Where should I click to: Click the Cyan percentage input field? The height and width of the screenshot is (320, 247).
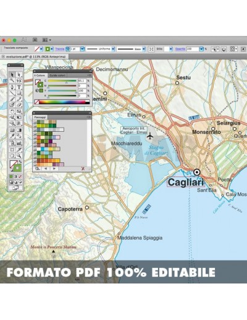(82, 80)
